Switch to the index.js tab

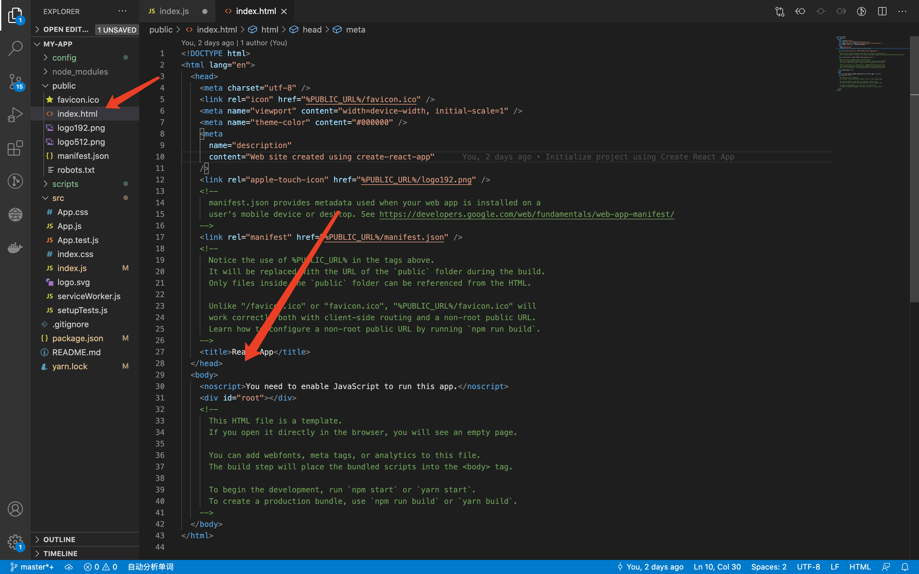pyautogui.click(x=174, y=11)
